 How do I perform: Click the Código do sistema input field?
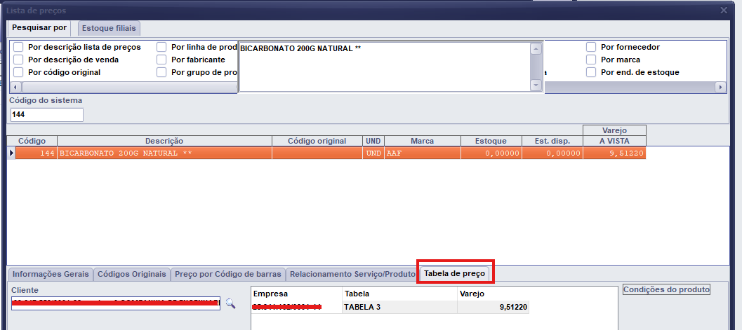click(46, 114)
